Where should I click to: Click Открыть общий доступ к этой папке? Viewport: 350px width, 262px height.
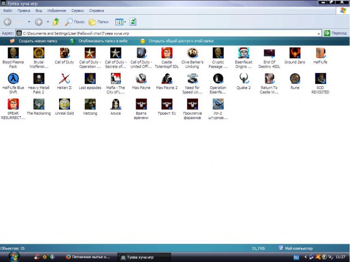pyautogui.click(x=177, y=41)
